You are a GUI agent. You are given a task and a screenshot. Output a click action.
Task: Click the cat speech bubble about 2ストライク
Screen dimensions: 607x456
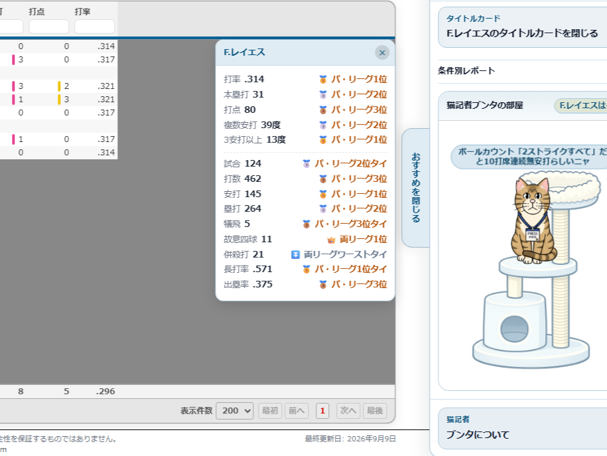[x=530, y=157]
